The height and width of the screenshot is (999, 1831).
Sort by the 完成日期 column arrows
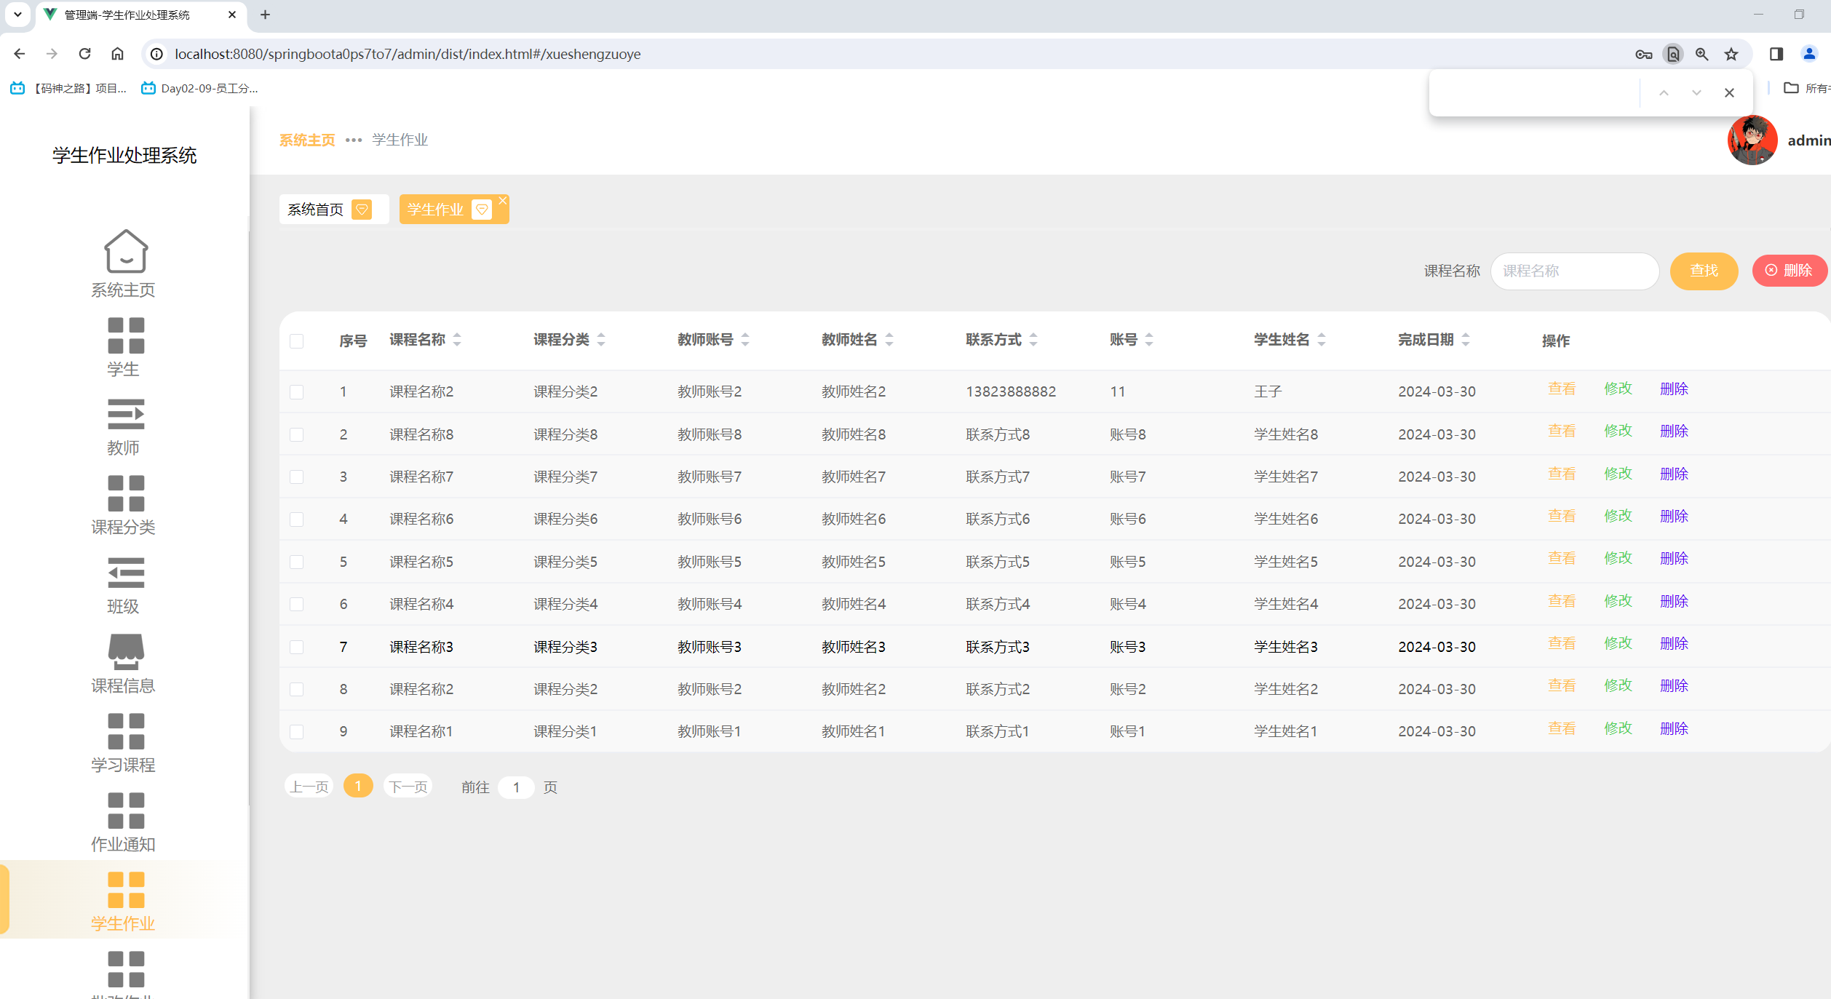pyautogui.click(x=1466, y=340)
